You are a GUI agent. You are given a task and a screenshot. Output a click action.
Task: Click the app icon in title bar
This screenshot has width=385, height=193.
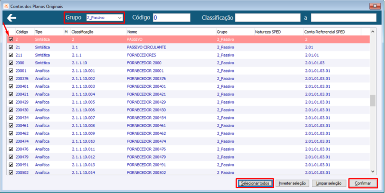pyautogui.click(x=6, y=6)
